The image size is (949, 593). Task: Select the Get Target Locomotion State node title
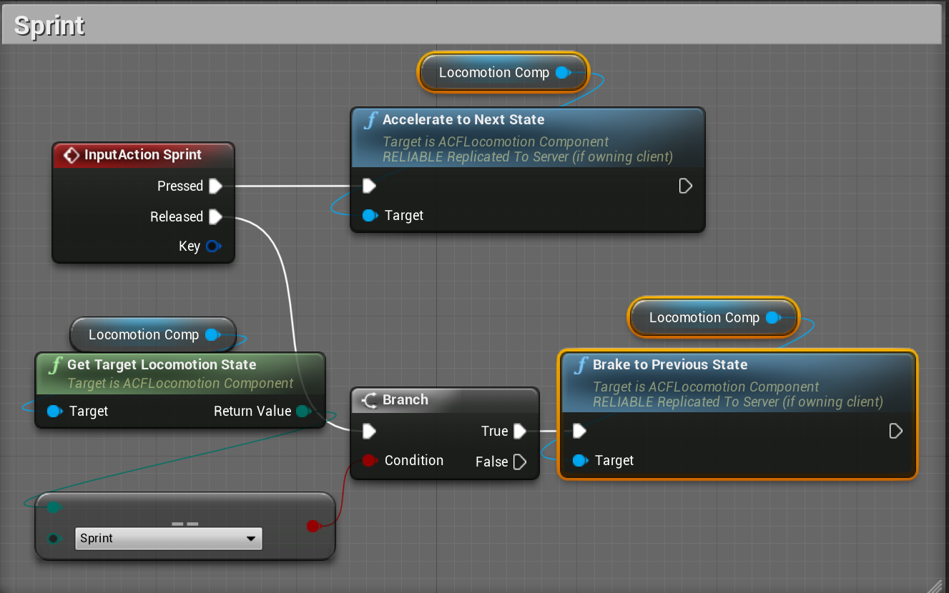(162, 365)
